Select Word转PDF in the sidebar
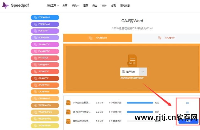 pyautogui.click(x=45, y=44)
